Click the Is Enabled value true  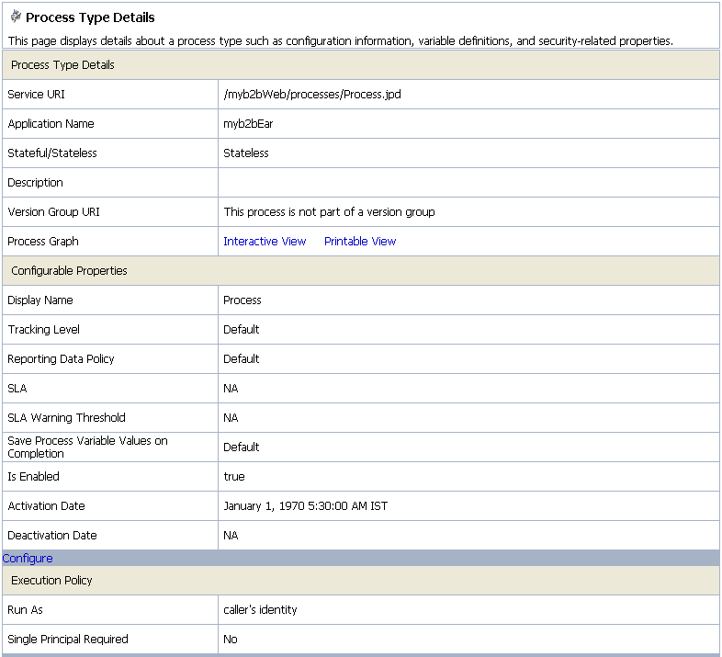pyautogui.click(x=234, y=476)
